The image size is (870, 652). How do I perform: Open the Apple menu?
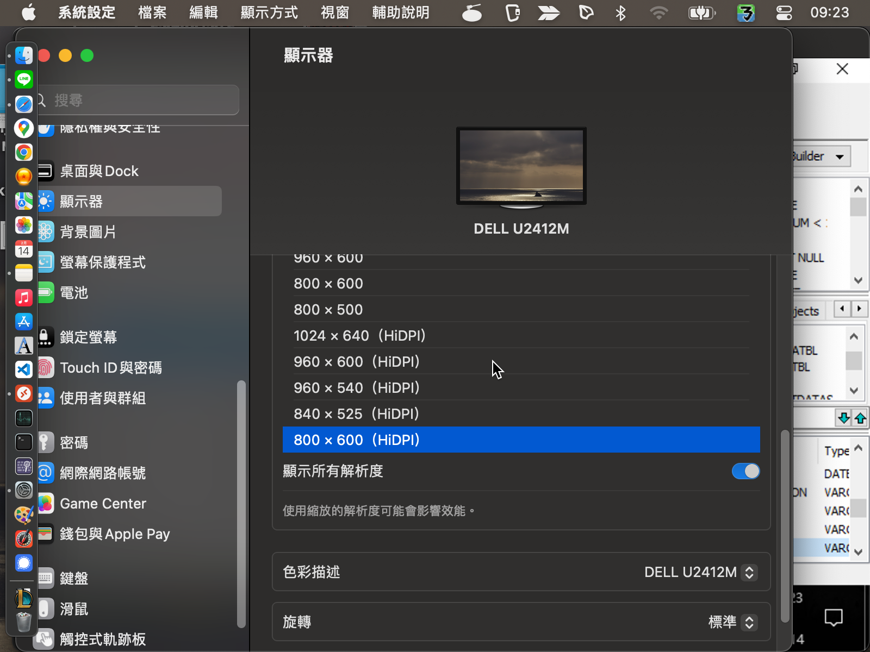(x=28, y=12)
